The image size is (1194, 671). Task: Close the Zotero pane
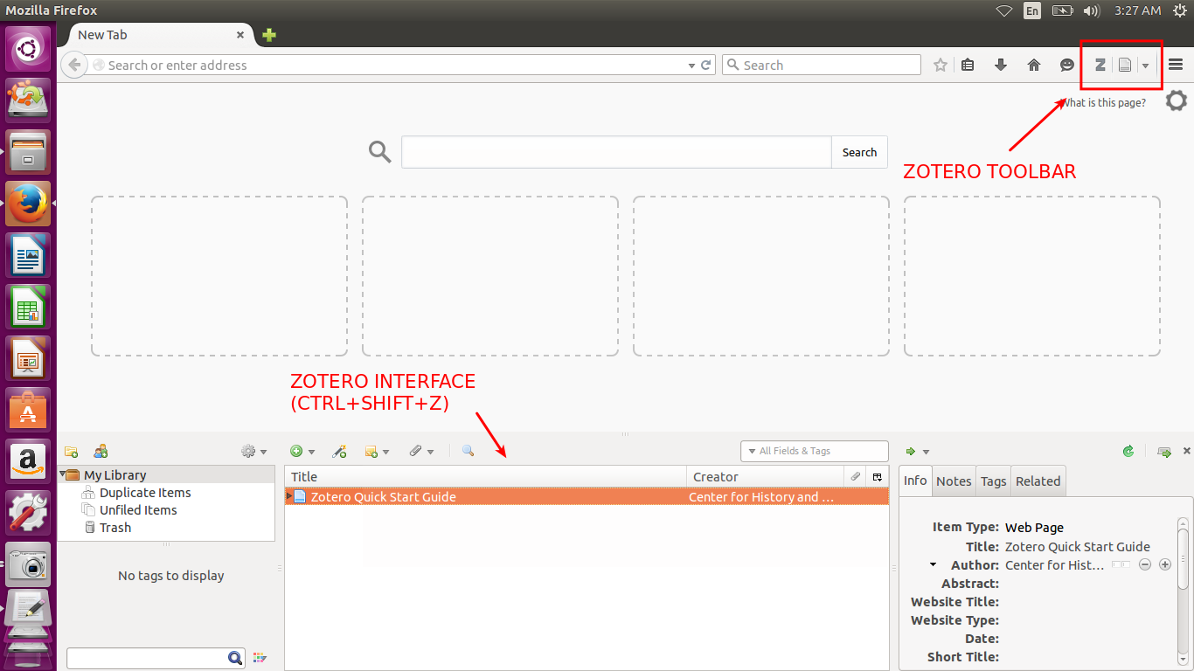point(1186,451)
